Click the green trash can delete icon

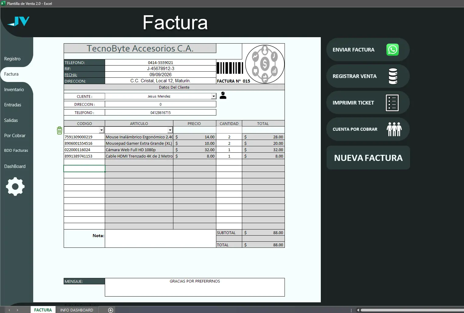60,130
